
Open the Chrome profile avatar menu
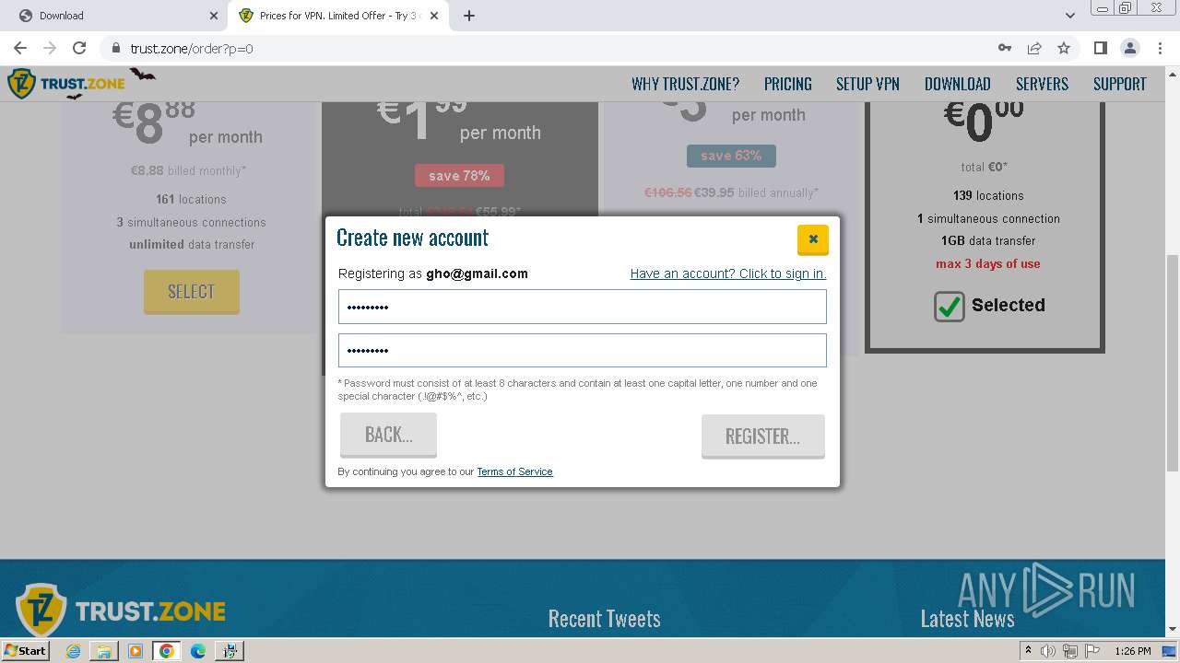(1129, 48)
